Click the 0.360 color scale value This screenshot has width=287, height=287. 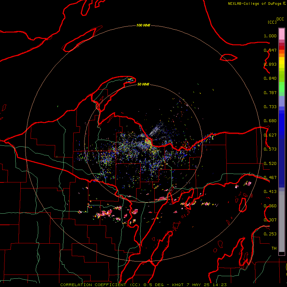point(270,206)
